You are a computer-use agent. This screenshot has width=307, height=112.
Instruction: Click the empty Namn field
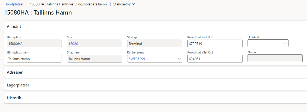point(275,58)
